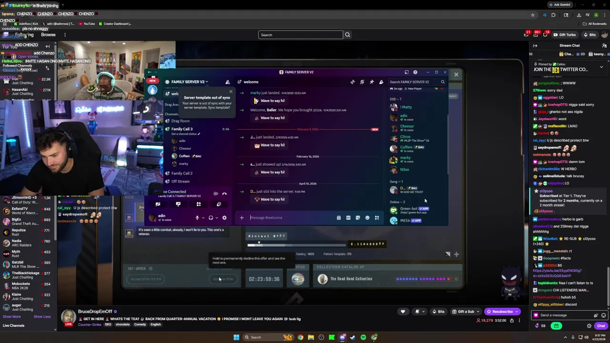Click Wave to say hi for marky
Image resolution: width=610 pixels, height=343 pixels.
pos(270,101)
